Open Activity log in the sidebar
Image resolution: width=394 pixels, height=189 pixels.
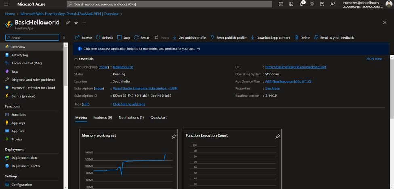(32, 55)
